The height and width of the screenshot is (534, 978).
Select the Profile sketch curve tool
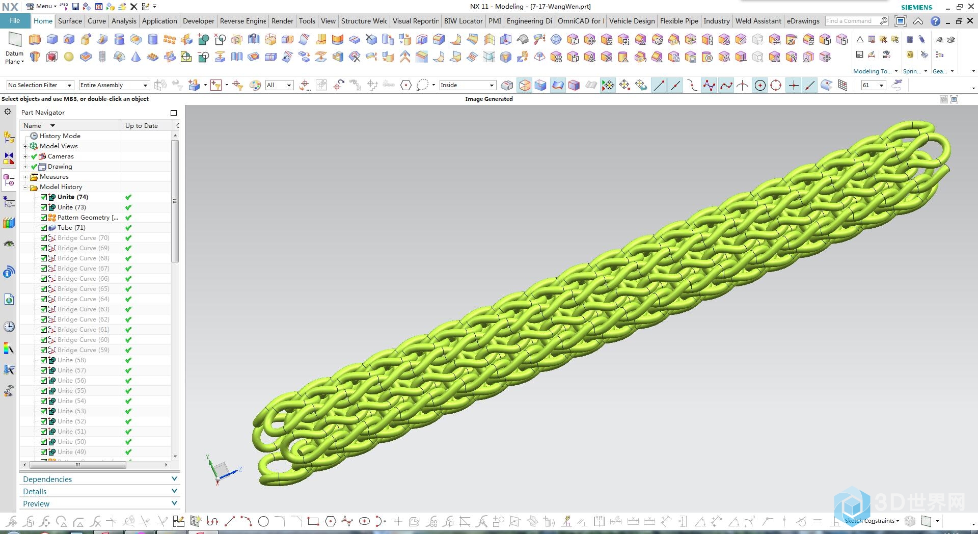coord(212,521)
